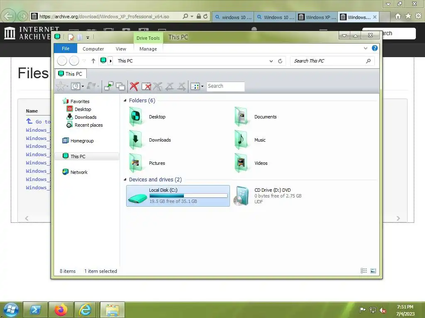Image resolution: width=425 pixels, height=318 pixels.
Task: Open browser Favorites star icon
Action: (408, 16)
